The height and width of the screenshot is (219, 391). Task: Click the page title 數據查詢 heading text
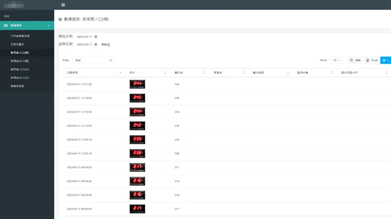(x=87, y=19)
